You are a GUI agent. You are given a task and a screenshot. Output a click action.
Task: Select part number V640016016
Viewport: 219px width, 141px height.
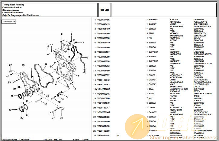[x=103, y=94]
